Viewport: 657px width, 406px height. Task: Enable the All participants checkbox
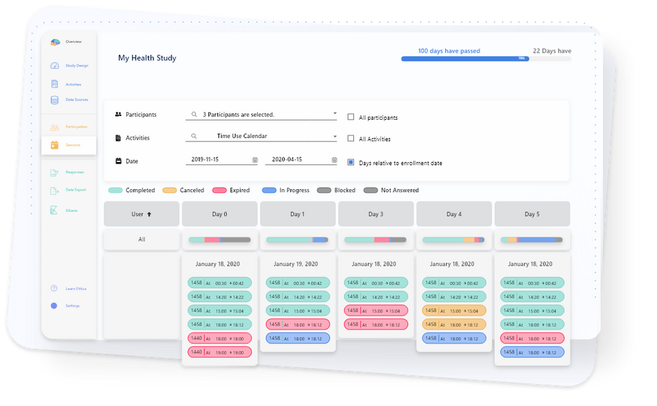pos(351,117)
